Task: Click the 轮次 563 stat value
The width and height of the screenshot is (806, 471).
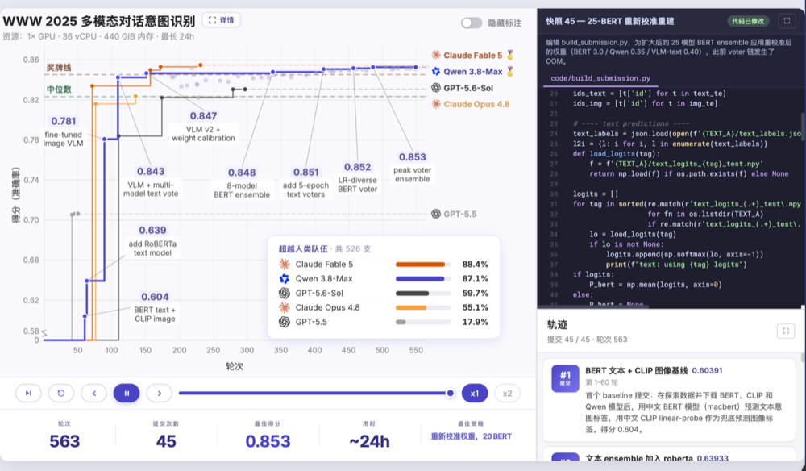Action: tap(64, 441)
